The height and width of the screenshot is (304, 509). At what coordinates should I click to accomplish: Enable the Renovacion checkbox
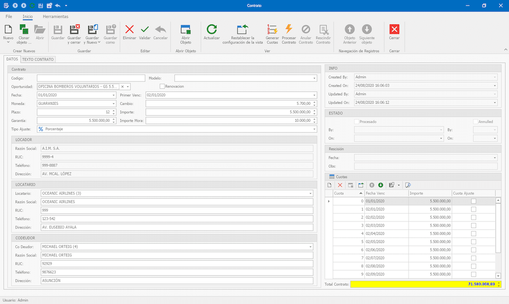click(162, 86)
